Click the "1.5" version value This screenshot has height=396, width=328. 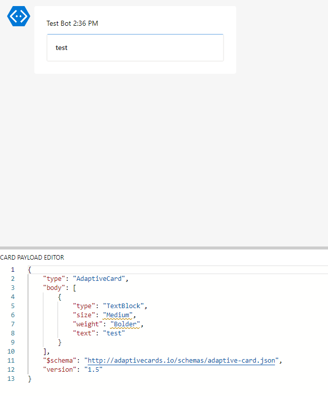click(93, 370)
